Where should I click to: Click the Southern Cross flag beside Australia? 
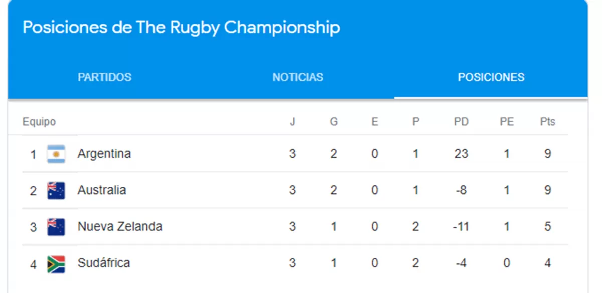tap(57, 190)
